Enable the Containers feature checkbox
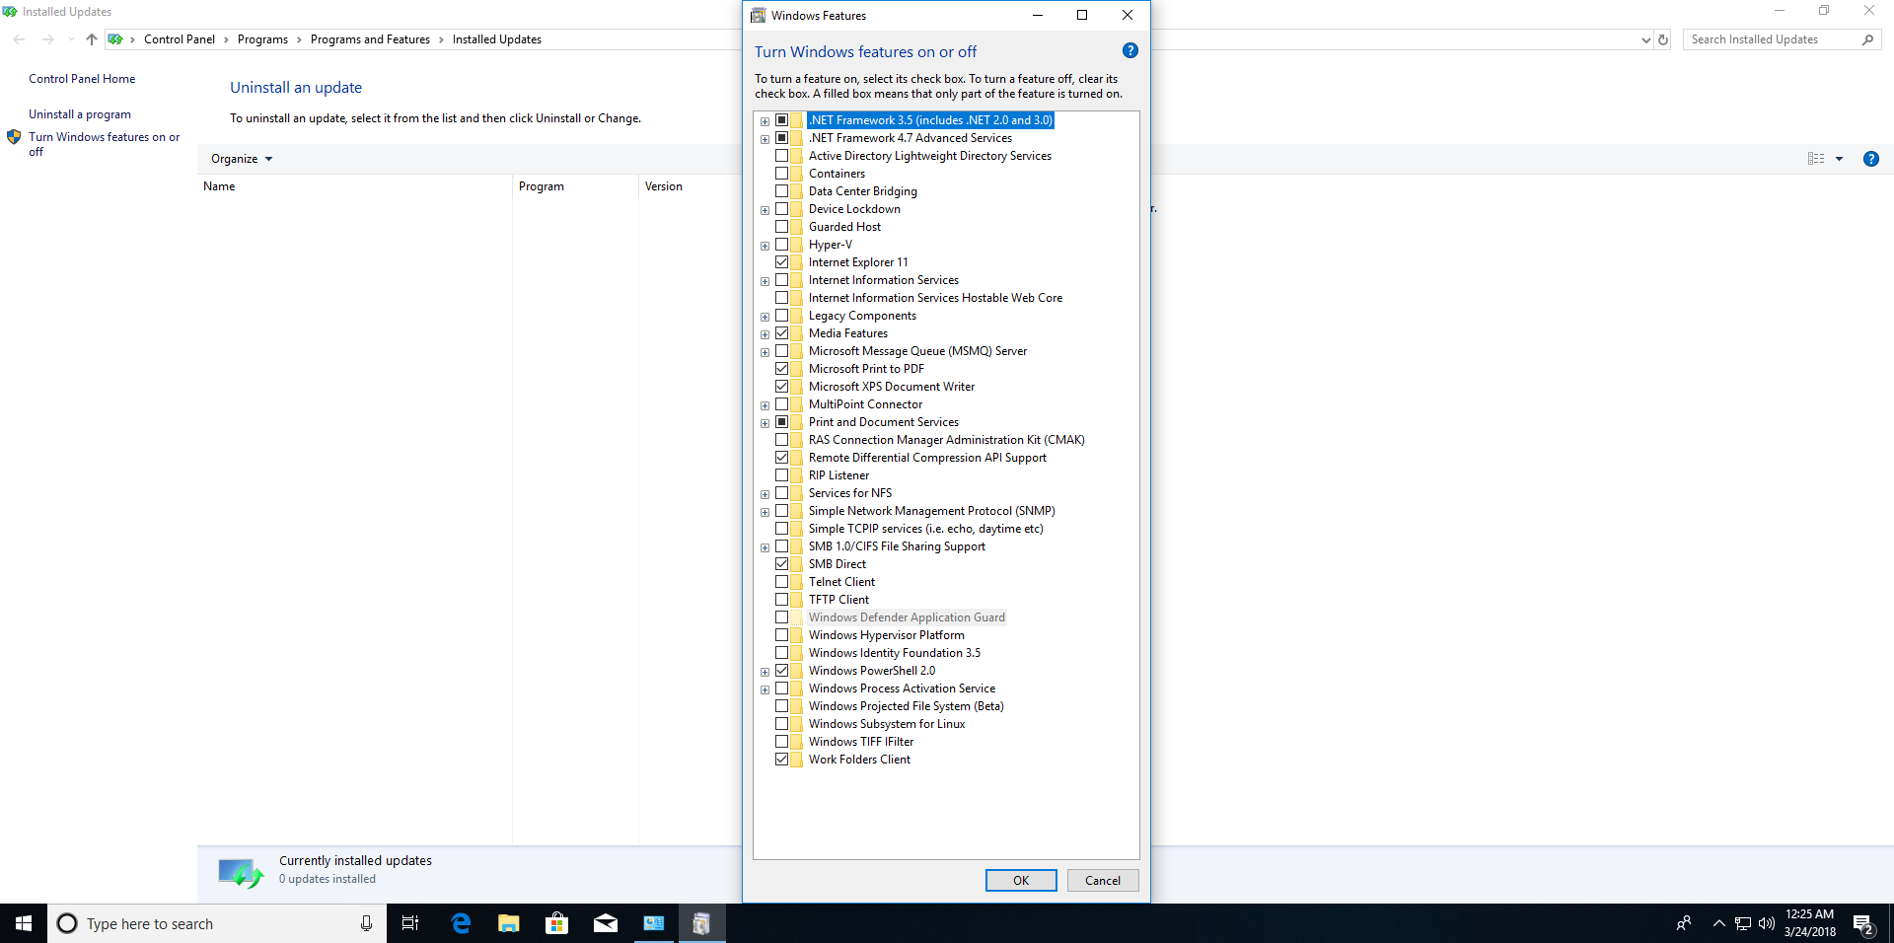This screenshot has height=943, width=1894. 782,174
